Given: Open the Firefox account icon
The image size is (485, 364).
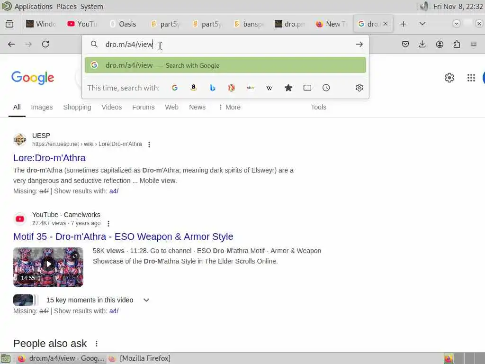Looking at the screenshot, I should 440,44.
